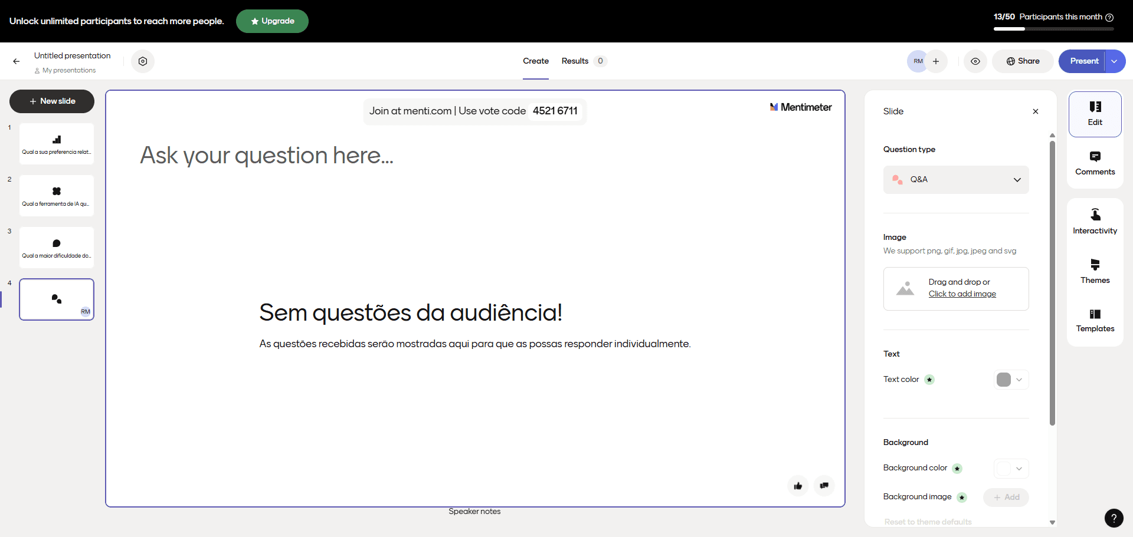Select slide 4 Q&A thumbnail

click(x=57, y=299)
